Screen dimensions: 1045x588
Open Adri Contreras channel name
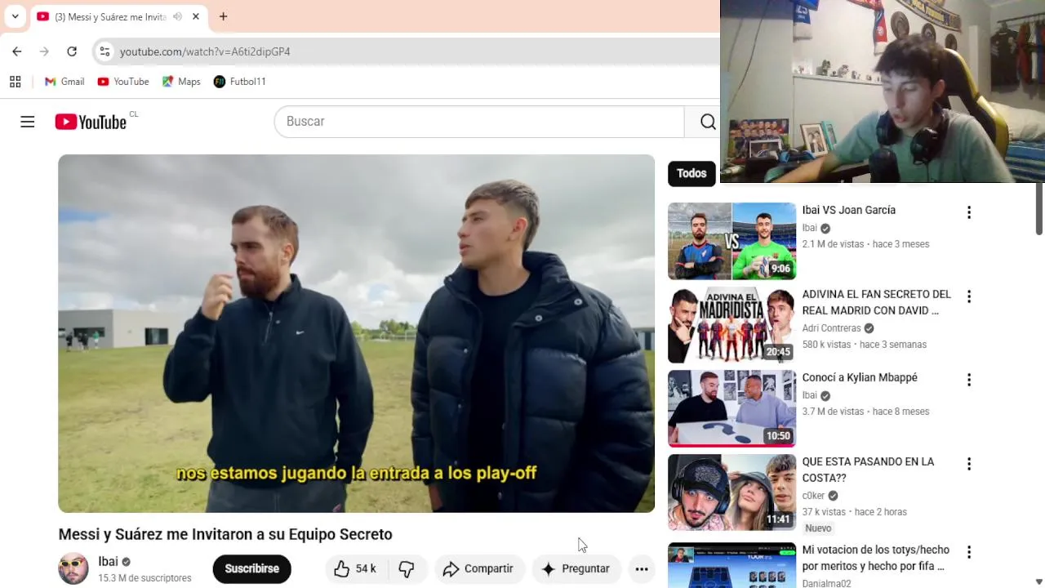pos(831,328)
